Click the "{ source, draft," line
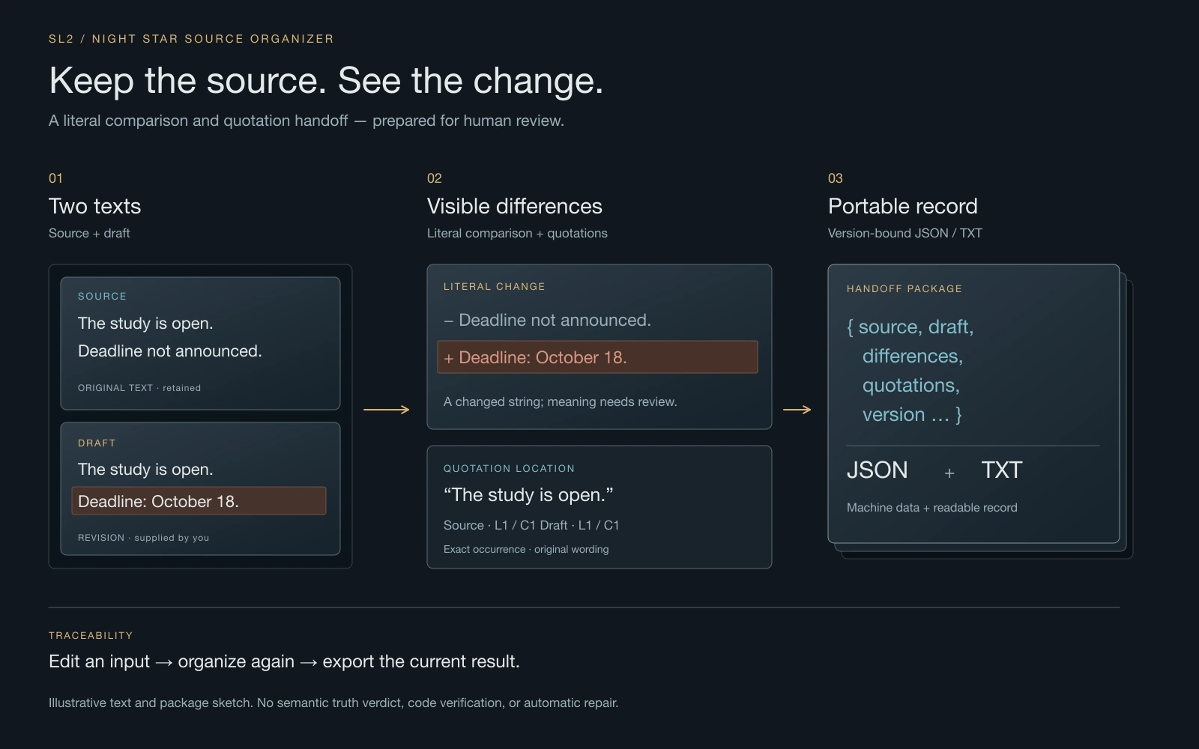Screen dimensions: 1199x749 point(910,327)
